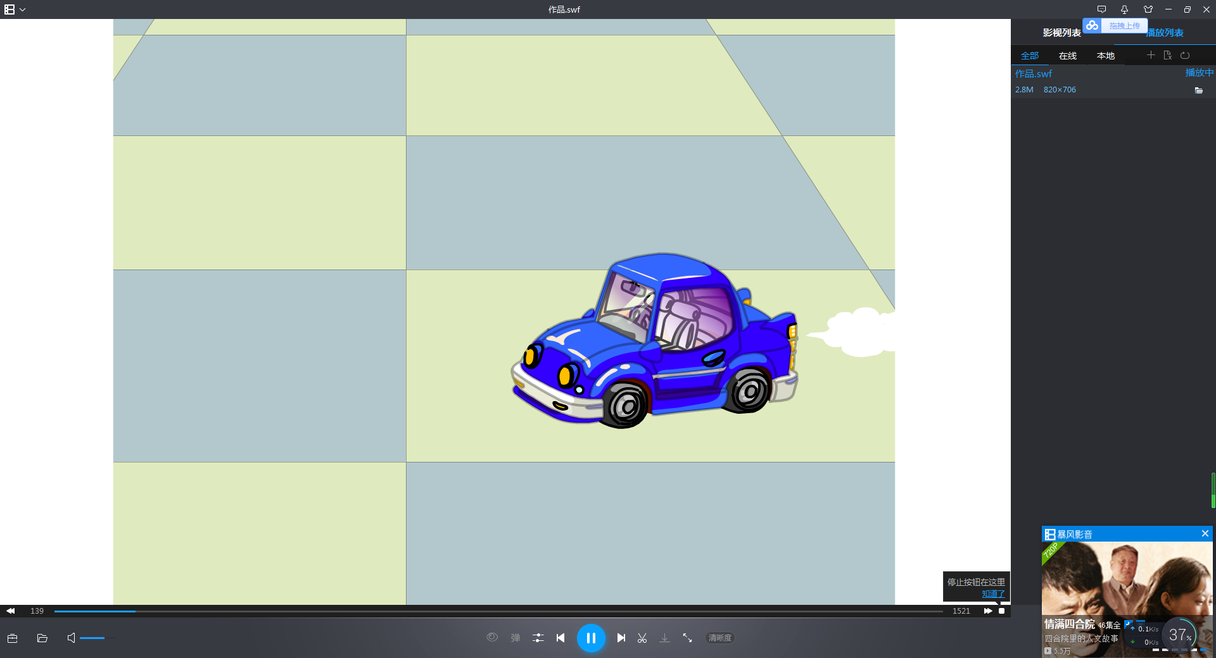This screenshot has width=1216, height=658.
Task: Click the rewind double-arrow icon
Action: (x=10, y=611)
